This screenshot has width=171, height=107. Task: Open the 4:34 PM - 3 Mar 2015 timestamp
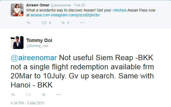click(28, 103)
